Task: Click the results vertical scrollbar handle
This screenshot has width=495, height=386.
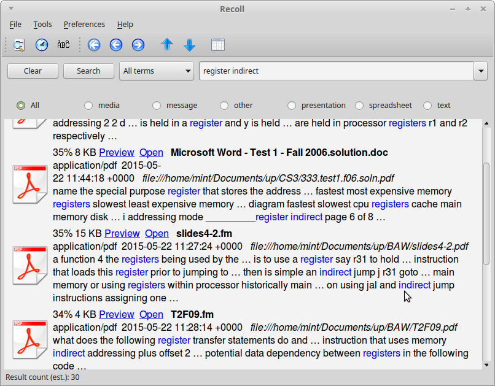Action: (x=486, y=214)
